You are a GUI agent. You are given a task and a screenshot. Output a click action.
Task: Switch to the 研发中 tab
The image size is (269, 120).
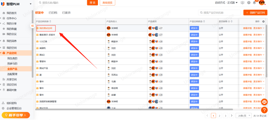[40, 13]
